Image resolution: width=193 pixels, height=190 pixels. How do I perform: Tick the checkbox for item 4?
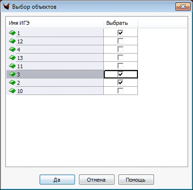[120, 49]
